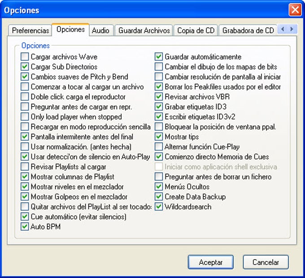Untick Mostrar Golpeos en el mezclador
This screenshot has width=305, height=278.
click(25, 197)
